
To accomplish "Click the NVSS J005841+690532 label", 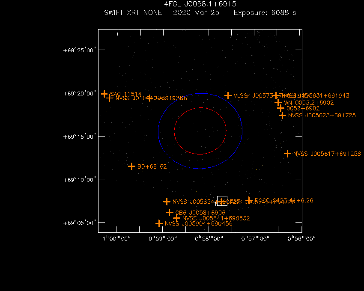I will (x=216, y=218).
